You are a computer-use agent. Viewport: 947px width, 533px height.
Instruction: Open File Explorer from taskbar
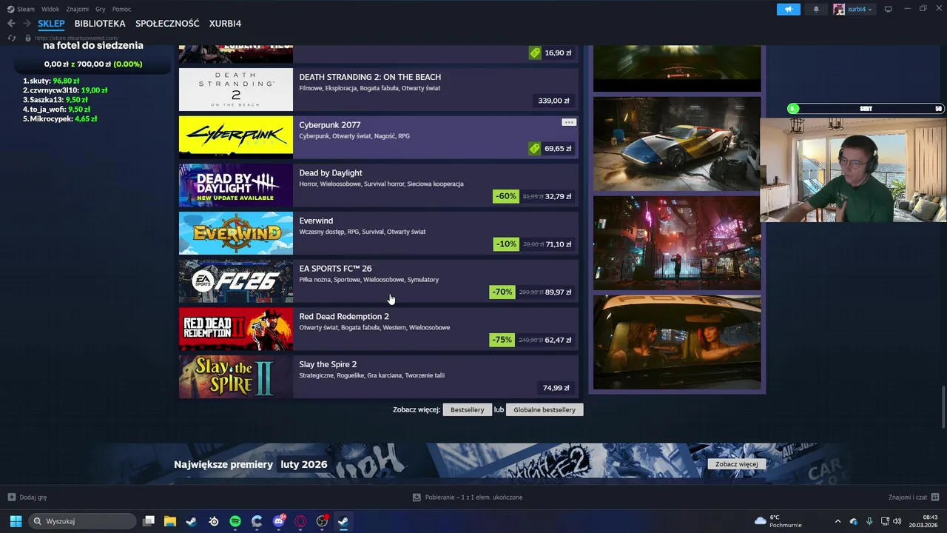(170, 521)
